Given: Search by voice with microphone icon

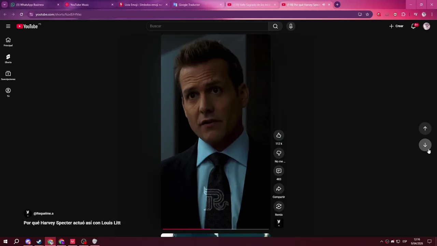Looking at the screenshot, I should tap(291, 26).
